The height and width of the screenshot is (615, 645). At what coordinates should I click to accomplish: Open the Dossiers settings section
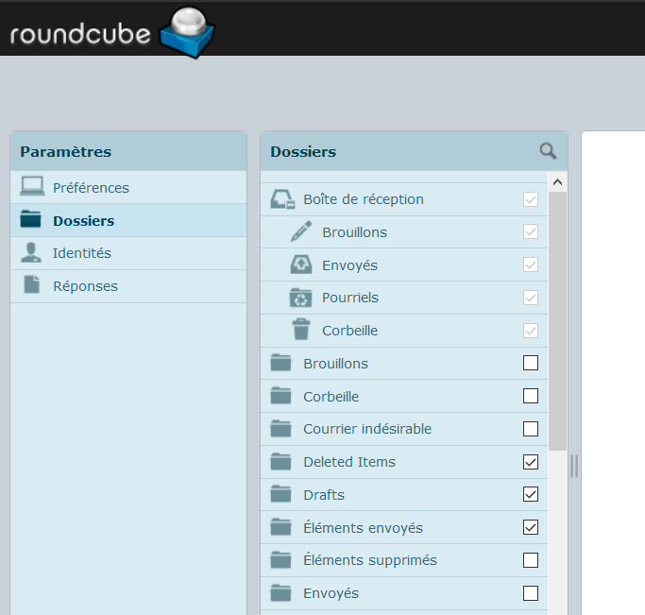click(x=83, y=221)
